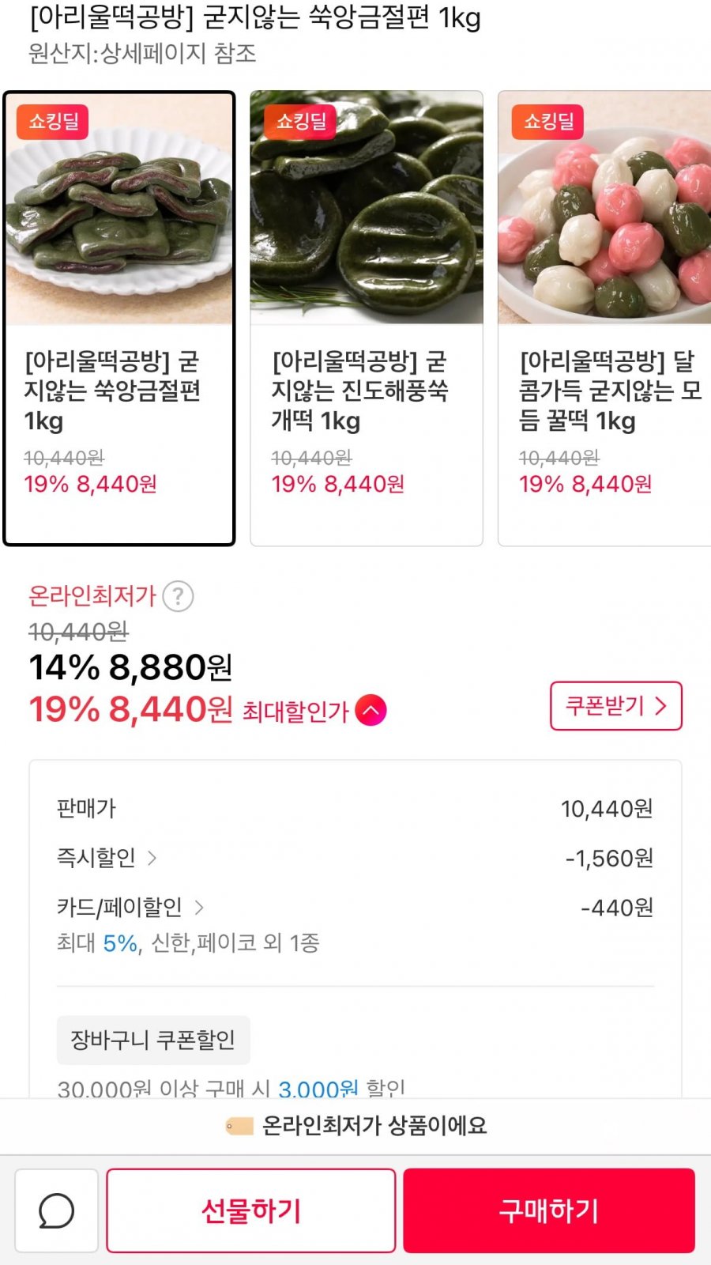711x1265 pixels.
Task: Tap the chat inquiry speech bubble icon
Action: click(x=56, y=1210)
